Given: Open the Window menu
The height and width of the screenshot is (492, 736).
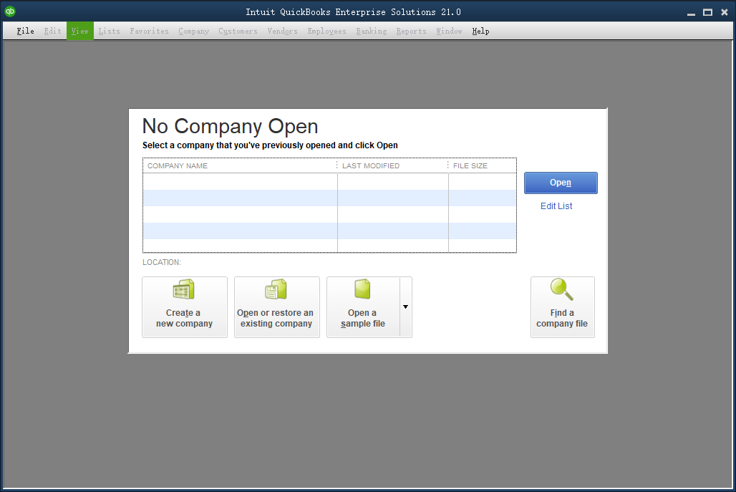Looking at the screenshot, I should [x=449, y=31].
